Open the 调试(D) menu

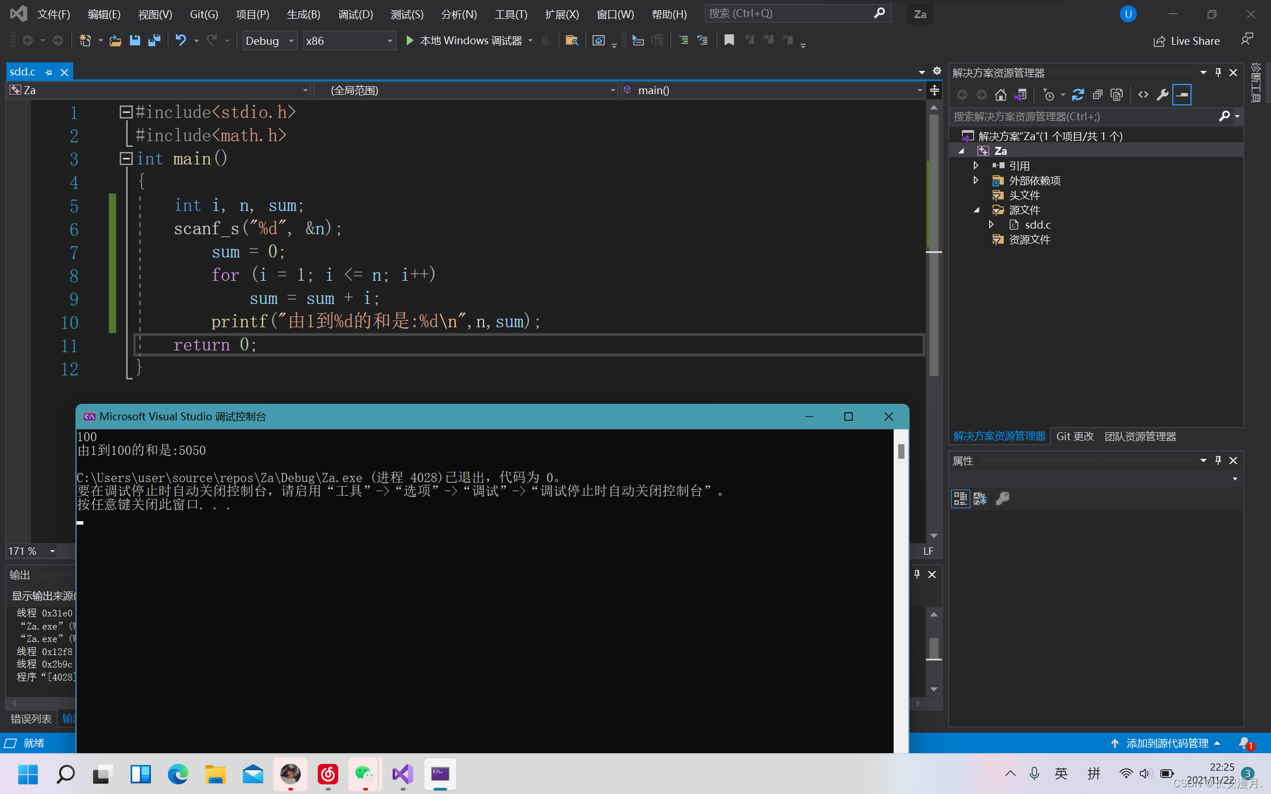[355, 14]
